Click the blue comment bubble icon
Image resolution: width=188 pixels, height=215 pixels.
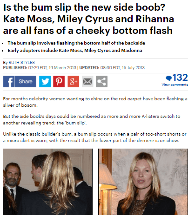(168, 78)
